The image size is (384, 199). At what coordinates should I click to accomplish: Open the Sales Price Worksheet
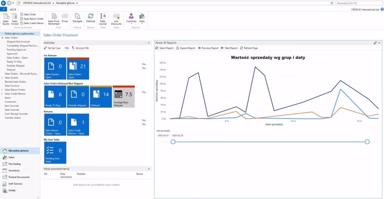[54, 18]
